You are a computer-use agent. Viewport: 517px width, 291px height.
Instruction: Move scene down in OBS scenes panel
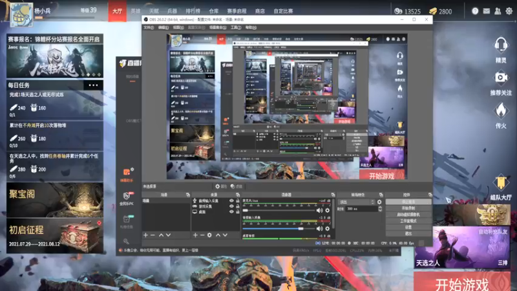169,235
